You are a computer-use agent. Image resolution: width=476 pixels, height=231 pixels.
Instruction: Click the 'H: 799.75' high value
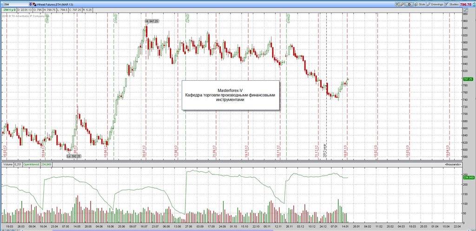[x=49, y=10]
